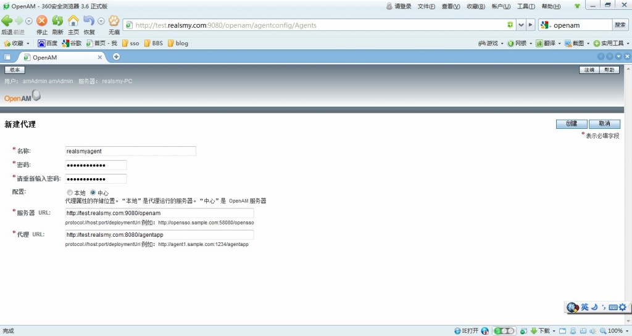632x336 pixels.
Task: Click the Go arrow next to address bar
Action: click(530, 25)
